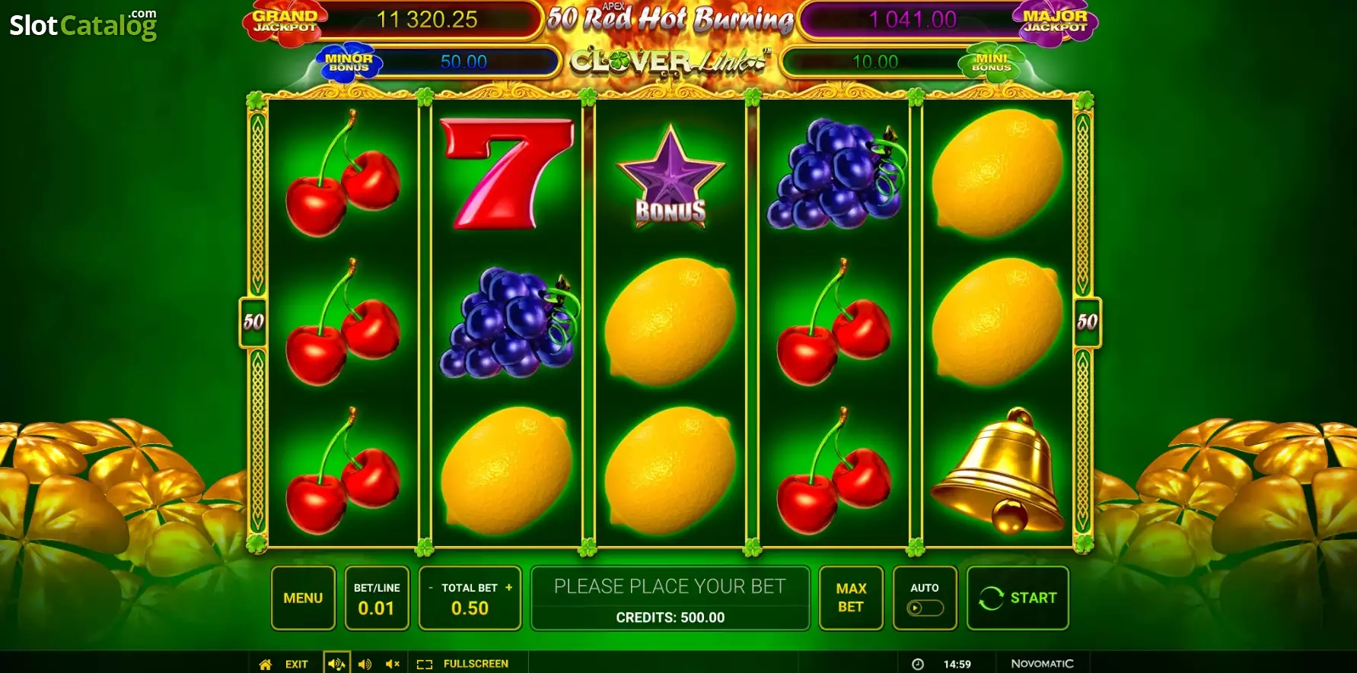
Task: Open the Bet/Line selector
Action: [377, 598]
